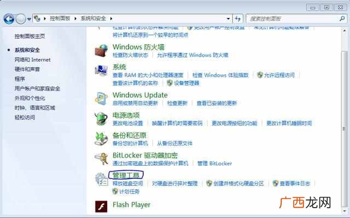The image size is (350, 218).
Task: Click 查看该计算机的名称 link
Action: (x=135, y=83)
